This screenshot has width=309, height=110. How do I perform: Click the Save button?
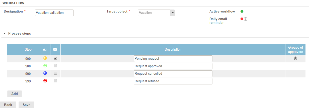click(x=26, y=105)
